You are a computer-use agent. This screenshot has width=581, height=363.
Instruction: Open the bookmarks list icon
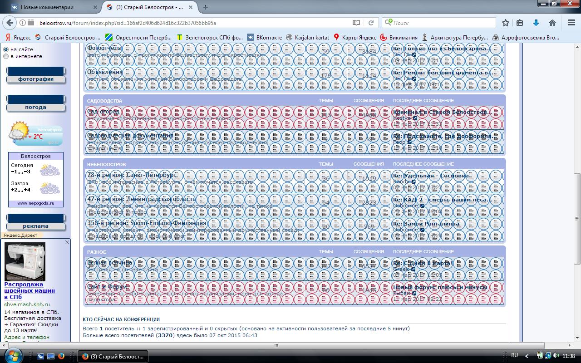pyautogui.click(x=520, y=23)
